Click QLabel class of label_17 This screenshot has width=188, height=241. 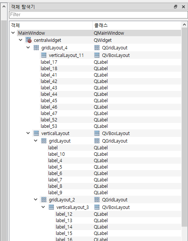tap(101, 62)
